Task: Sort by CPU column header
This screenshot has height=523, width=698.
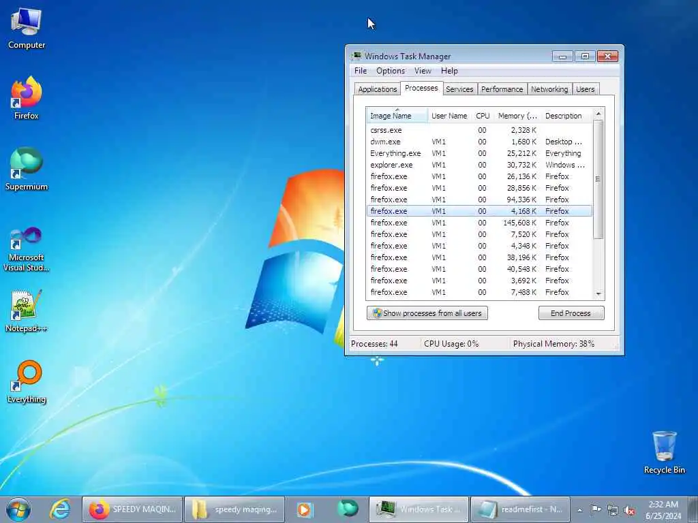Action: 483,116
